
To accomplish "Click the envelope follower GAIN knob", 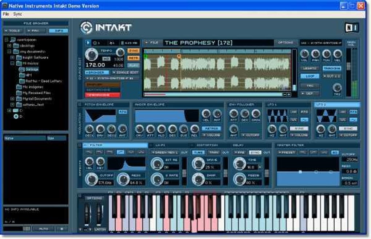I will 256,114.
